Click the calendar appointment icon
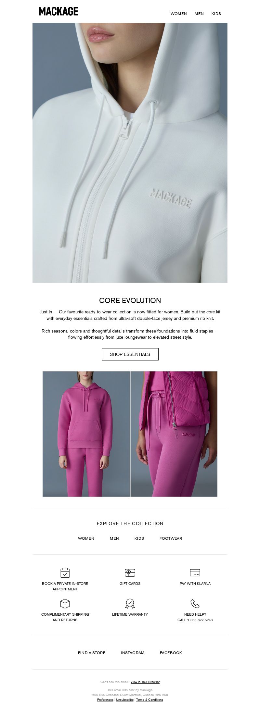The height and width of the screenshot is (718, 260). coord(65,573)
